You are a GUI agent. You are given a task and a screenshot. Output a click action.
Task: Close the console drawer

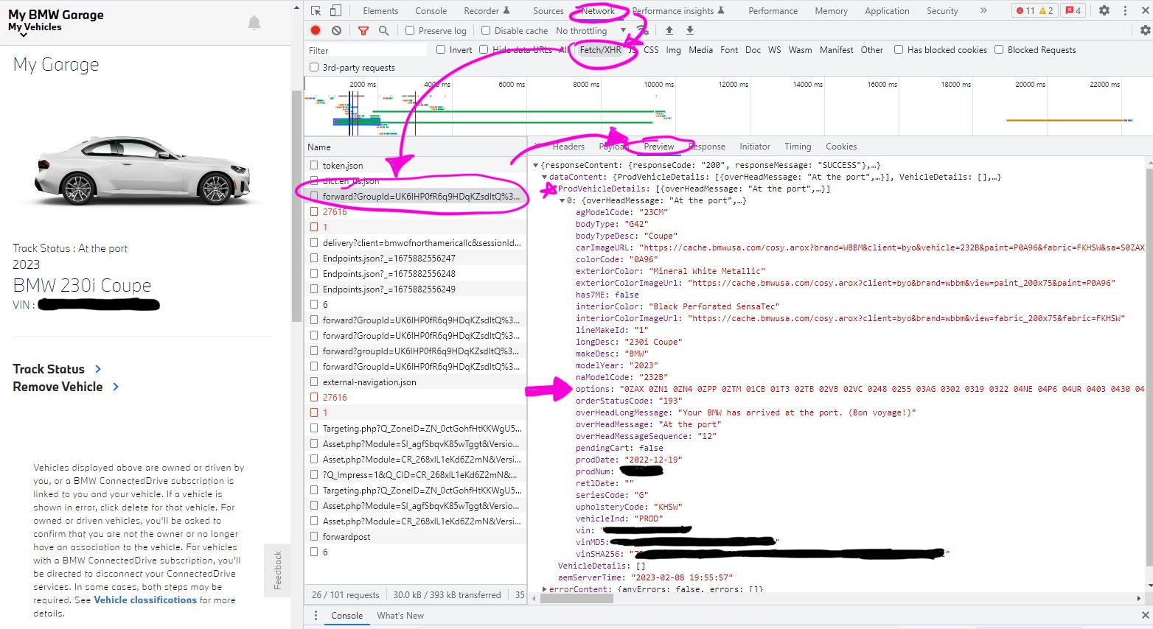coord(1145,615)
